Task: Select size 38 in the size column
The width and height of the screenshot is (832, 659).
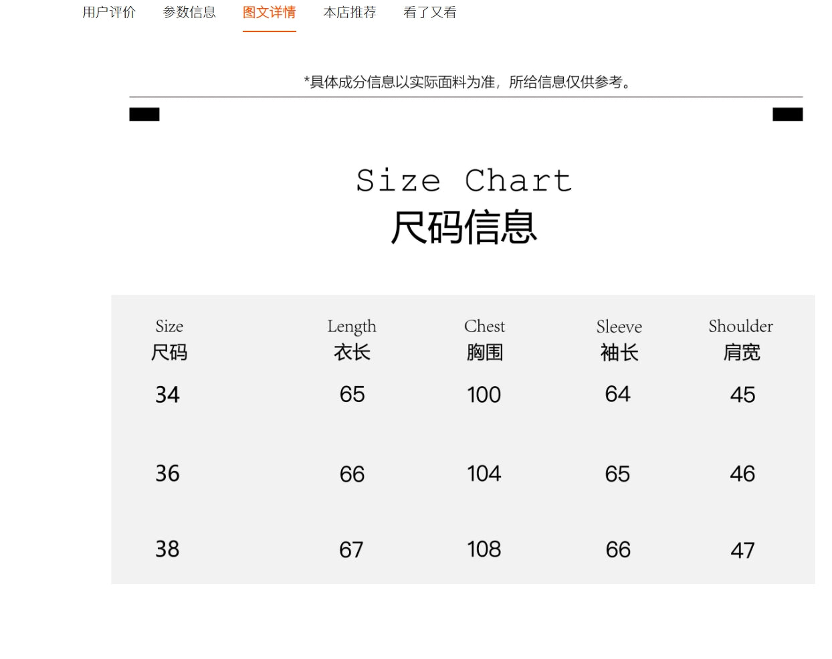Action: (167, 549)
